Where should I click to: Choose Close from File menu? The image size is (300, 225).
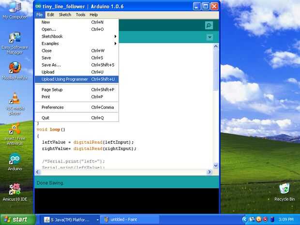77,51
